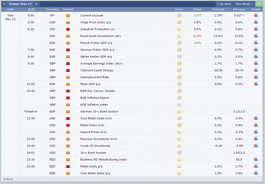
Task: Show graph for NZD Retail Sales q/q
Action: click(256, 166)
